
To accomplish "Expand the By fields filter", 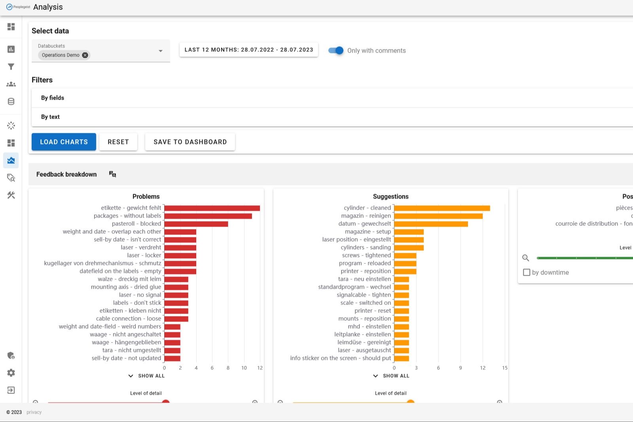I will (332, 98).
